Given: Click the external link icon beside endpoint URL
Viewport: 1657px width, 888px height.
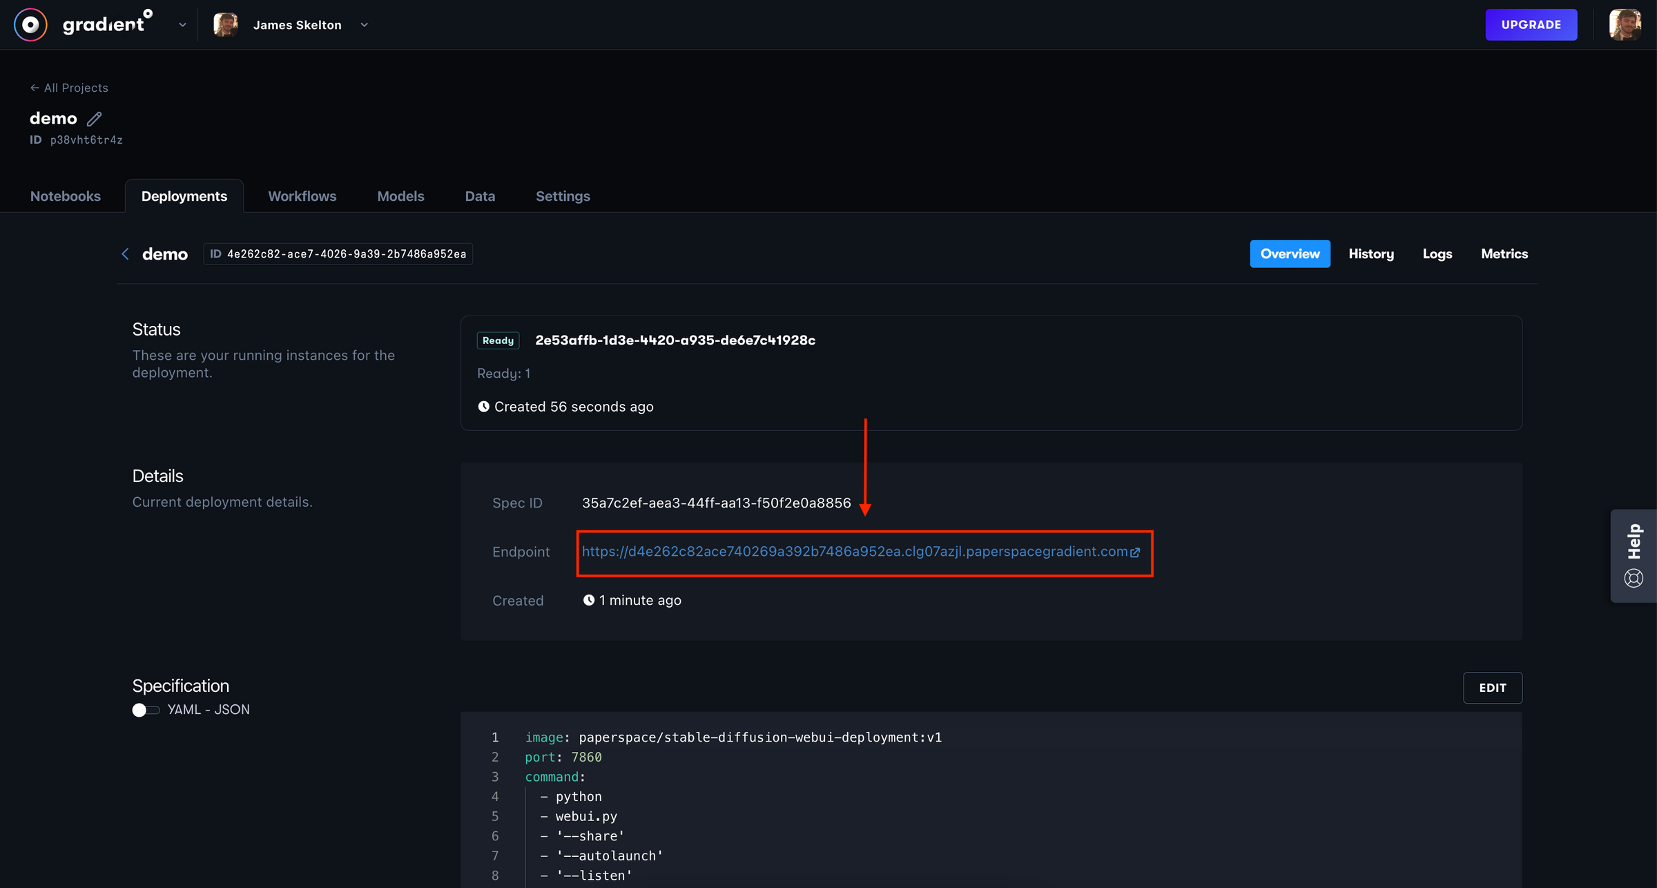Looking at the screenshot, I should click(x=1136, y=552).
